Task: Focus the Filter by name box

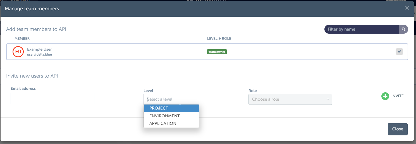Action: point(362,29)
